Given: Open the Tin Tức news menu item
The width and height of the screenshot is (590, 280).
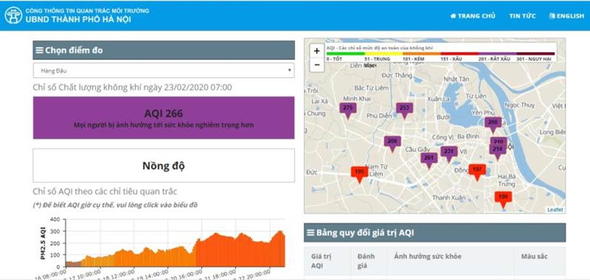Looking at the screenshot, I should pyautogui.click(x=522, y=16).
